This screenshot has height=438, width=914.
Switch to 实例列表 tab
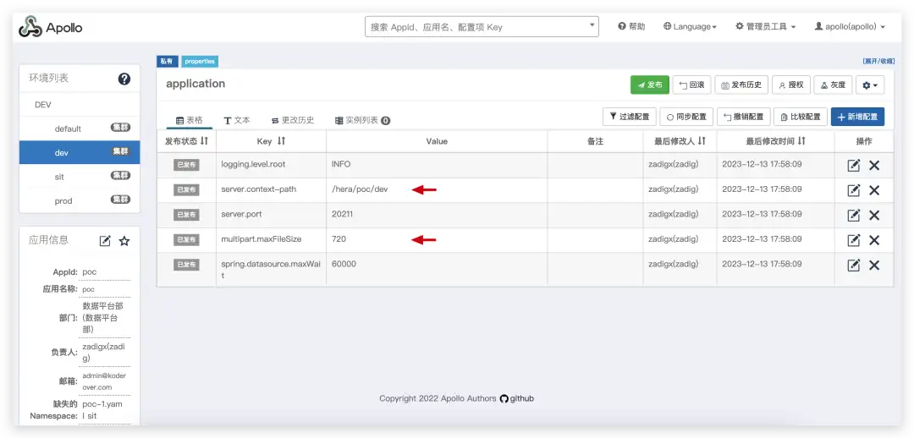362,120
